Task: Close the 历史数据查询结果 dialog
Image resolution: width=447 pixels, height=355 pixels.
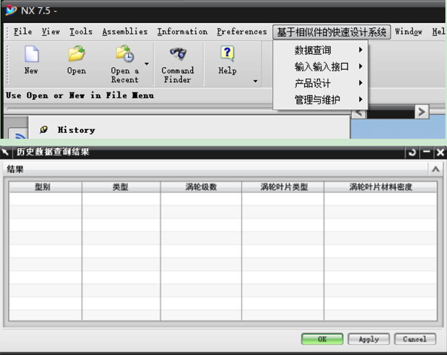Action: point(440,153)
